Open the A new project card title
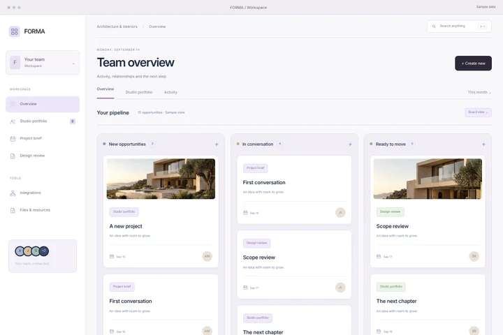The height and width of the screenshot is (335, 503). [126, 226]
